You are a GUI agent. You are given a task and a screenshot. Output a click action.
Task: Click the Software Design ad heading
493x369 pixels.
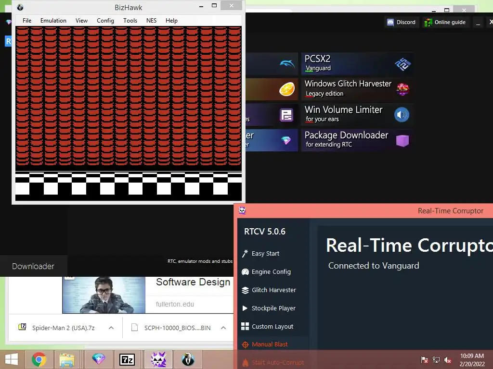193,282
